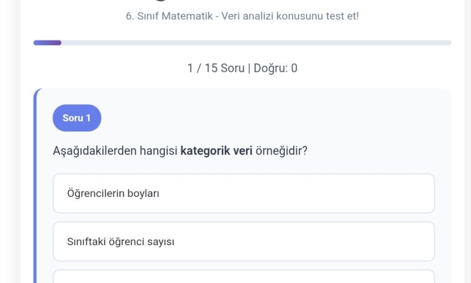Pick the partially visible third answer box
This screenshot has height=283, width=471.
243,277
